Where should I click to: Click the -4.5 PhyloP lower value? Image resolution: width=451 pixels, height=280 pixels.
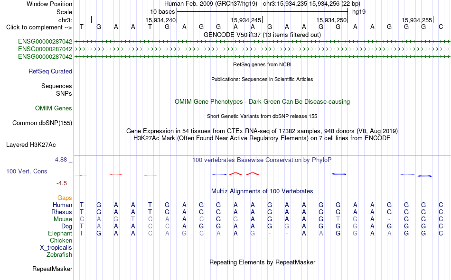click(62, 183)
